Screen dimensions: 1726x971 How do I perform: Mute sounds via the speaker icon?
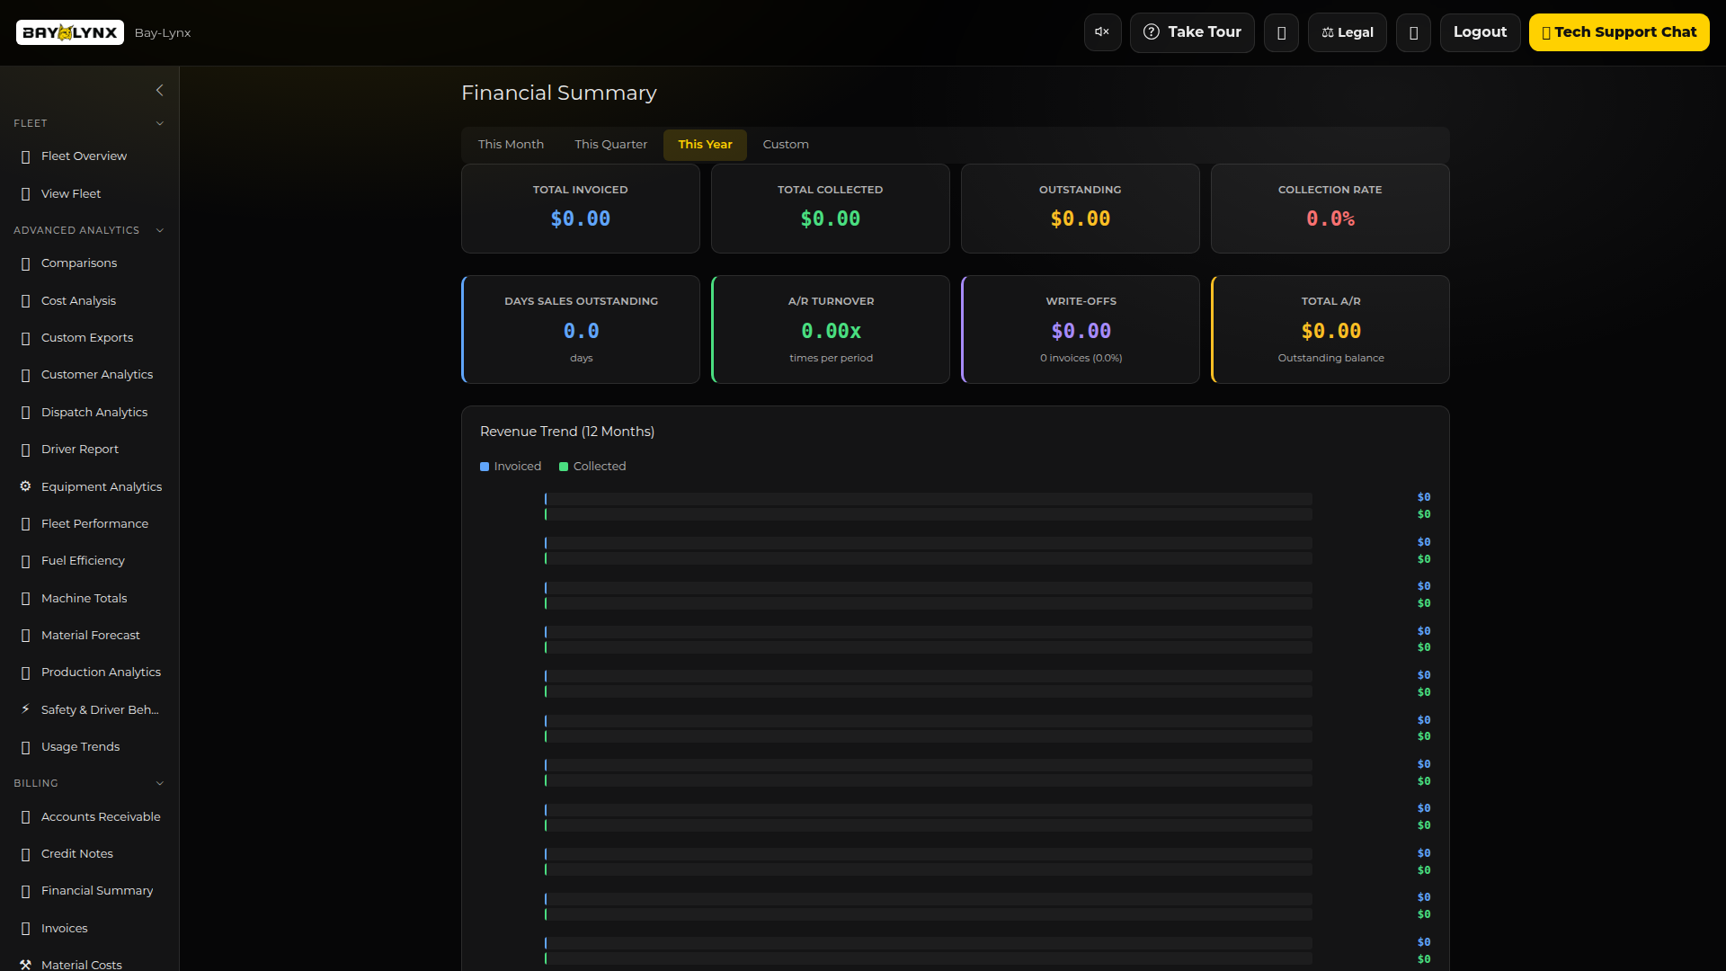click(x=1102, y=31)
